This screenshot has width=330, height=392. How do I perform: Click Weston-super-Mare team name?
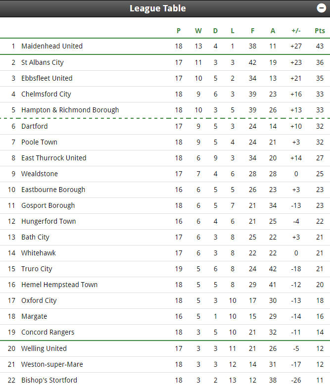click(52, 364)
